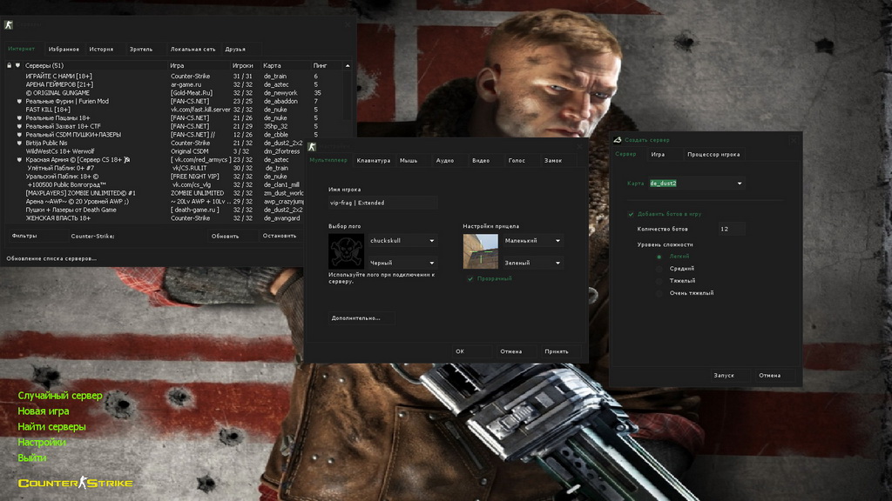This screenshot has width=892, height=501.
Task: Switch to Избранное tab in server browser
Action: (64, 50)
